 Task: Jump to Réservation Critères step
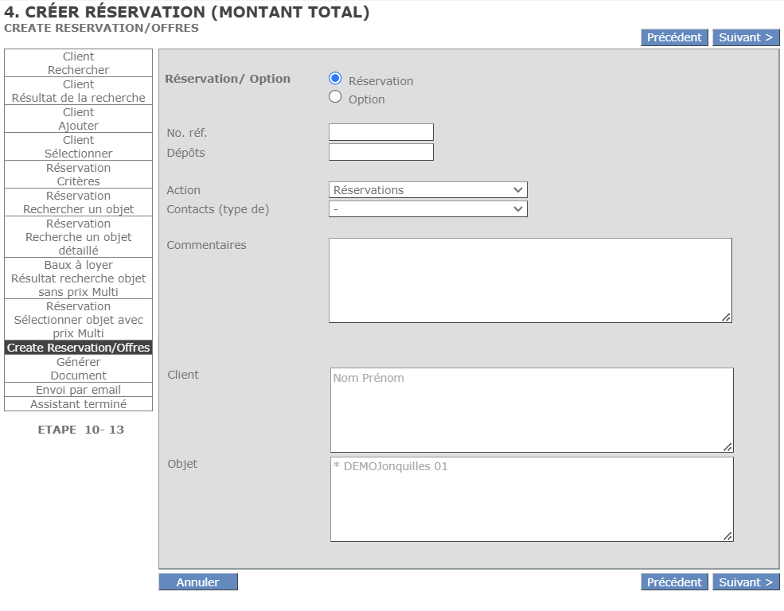coord(78,175)
